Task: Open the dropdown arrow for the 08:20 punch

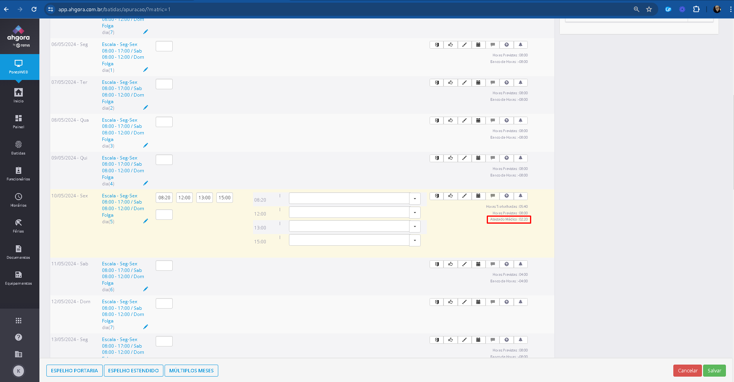Action: point(415,199)
